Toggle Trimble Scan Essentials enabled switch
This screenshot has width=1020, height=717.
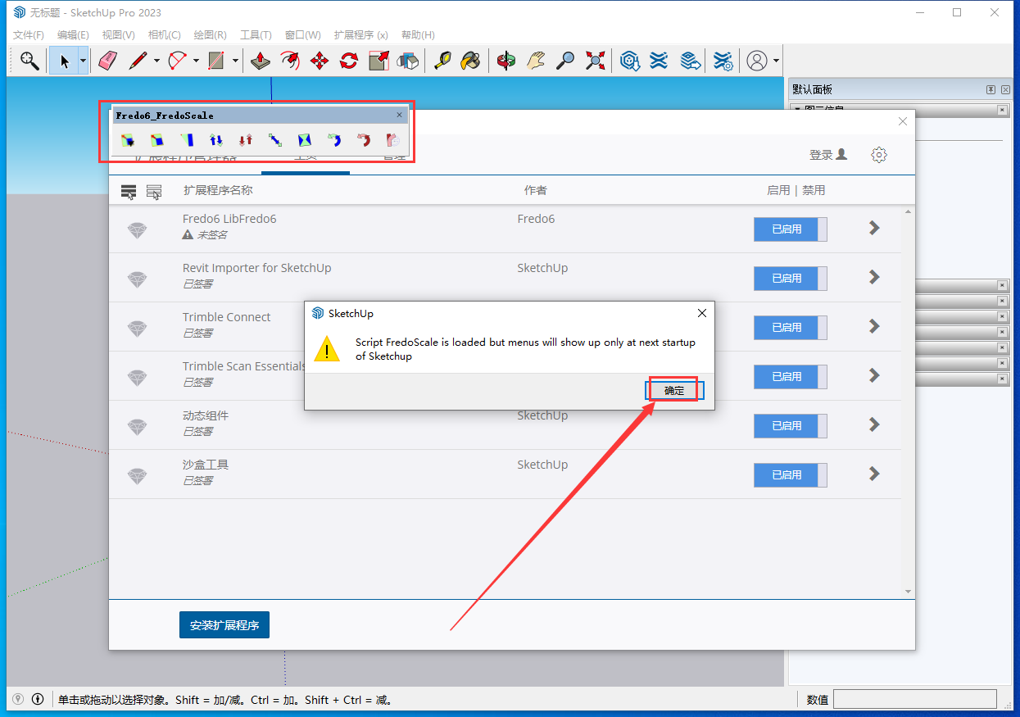tap(791, 377)
